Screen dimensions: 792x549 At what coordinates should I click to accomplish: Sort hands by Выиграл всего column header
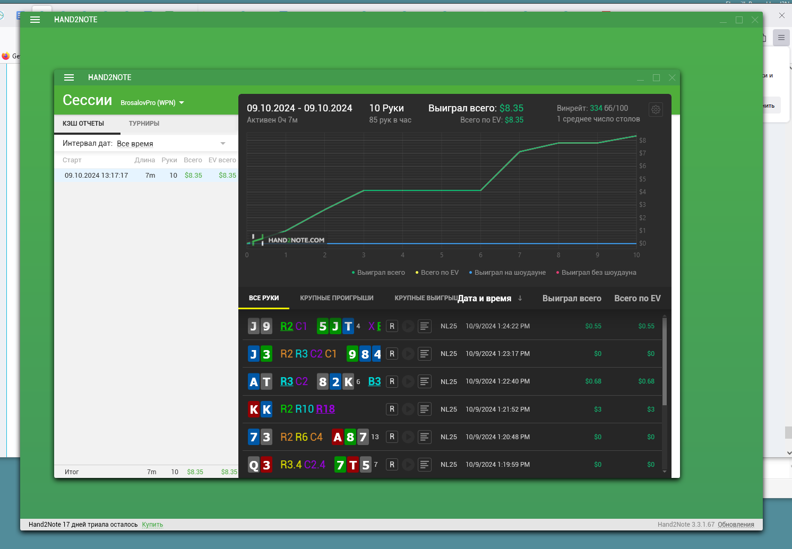point(572,298)
